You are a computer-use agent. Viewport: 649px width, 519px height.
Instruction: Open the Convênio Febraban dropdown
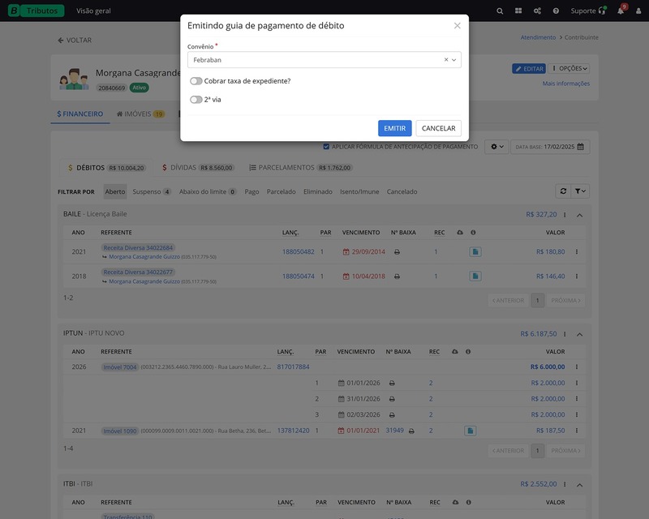(454, 60)
